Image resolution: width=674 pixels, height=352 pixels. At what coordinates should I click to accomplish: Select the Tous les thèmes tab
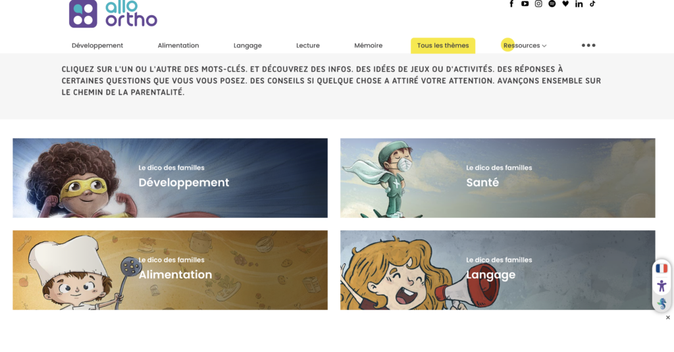[443, 45]
